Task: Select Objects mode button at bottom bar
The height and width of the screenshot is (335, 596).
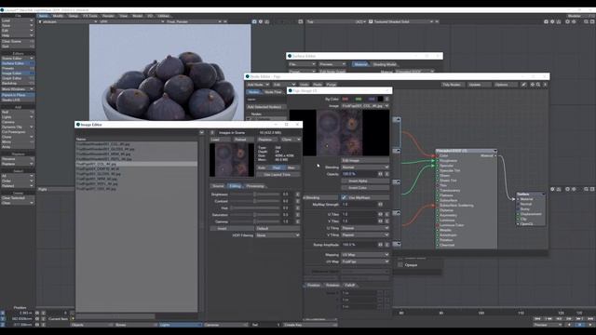Action: click(91, 325)
